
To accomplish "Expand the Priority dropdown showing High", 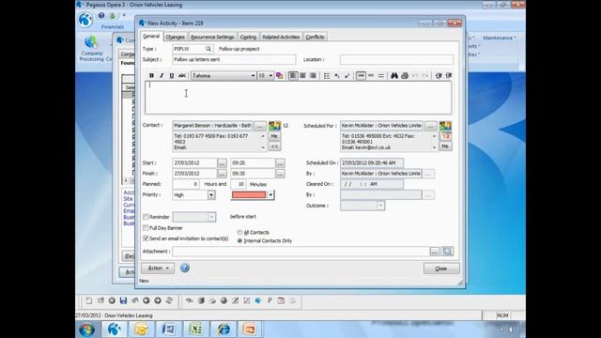I will [211, 195].
